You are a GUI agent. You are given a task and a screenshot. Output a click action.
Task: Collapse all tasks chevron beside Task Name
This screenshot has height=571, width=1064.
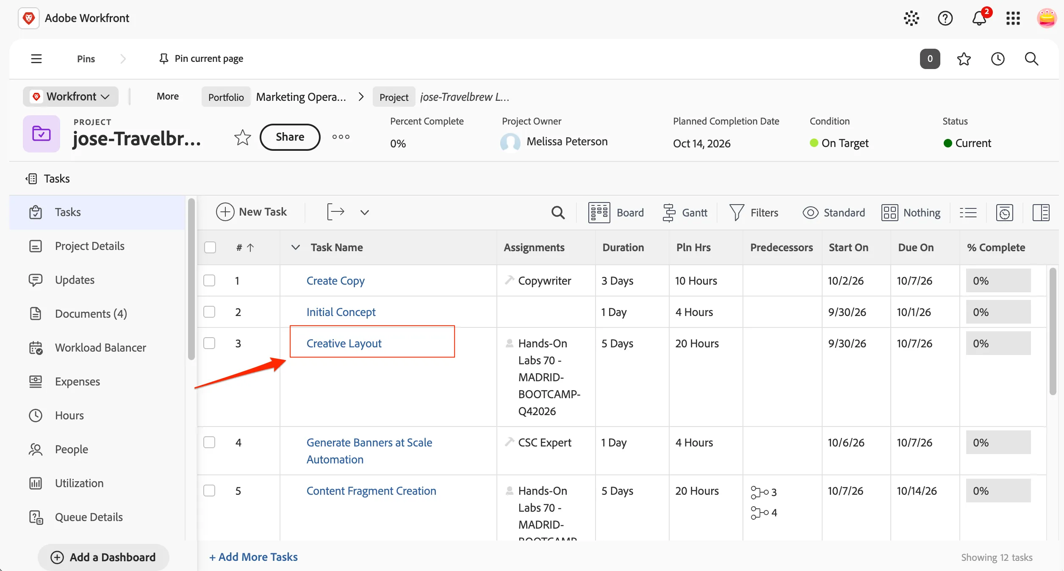[296, 247]
